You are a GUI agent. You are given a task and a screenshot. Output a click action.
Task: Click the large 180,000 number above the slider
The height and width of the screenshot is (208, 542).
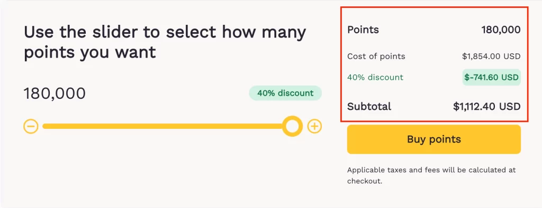click(55, 93)
